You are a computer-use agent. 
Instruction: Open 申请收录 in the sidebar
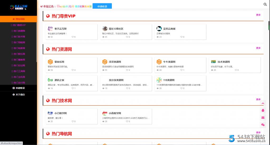pyautogui.click(x=18, y=88)
